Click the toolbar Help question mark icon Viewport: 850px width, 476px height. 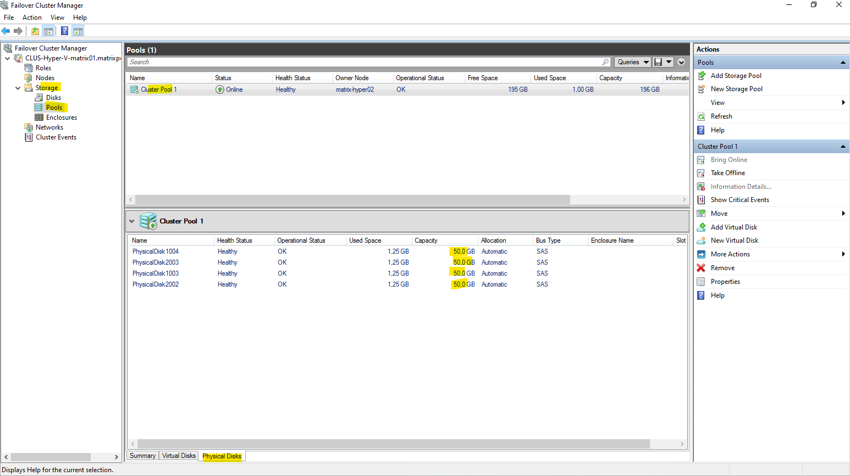[64, 31]
